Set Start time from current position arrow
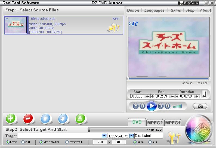Image resolution: width=216 pixels, height=148 pixels. click(x=147, y=96)
